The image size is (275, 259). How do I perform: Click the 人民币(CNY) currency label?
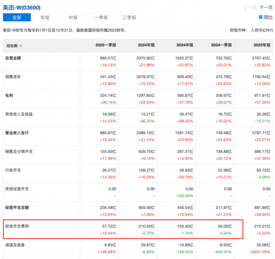click(262, 30)
